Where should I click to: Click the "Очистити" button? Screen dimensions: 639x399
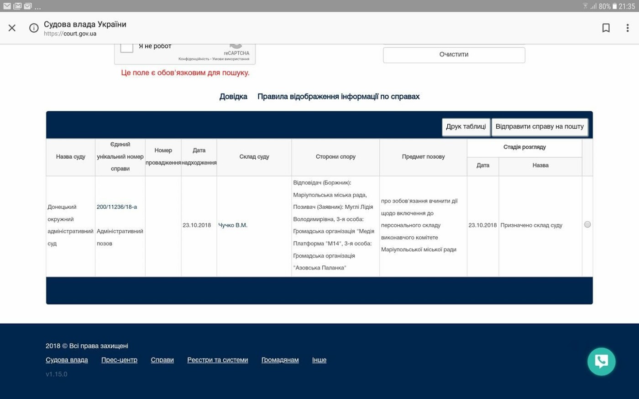click(454, 55)
